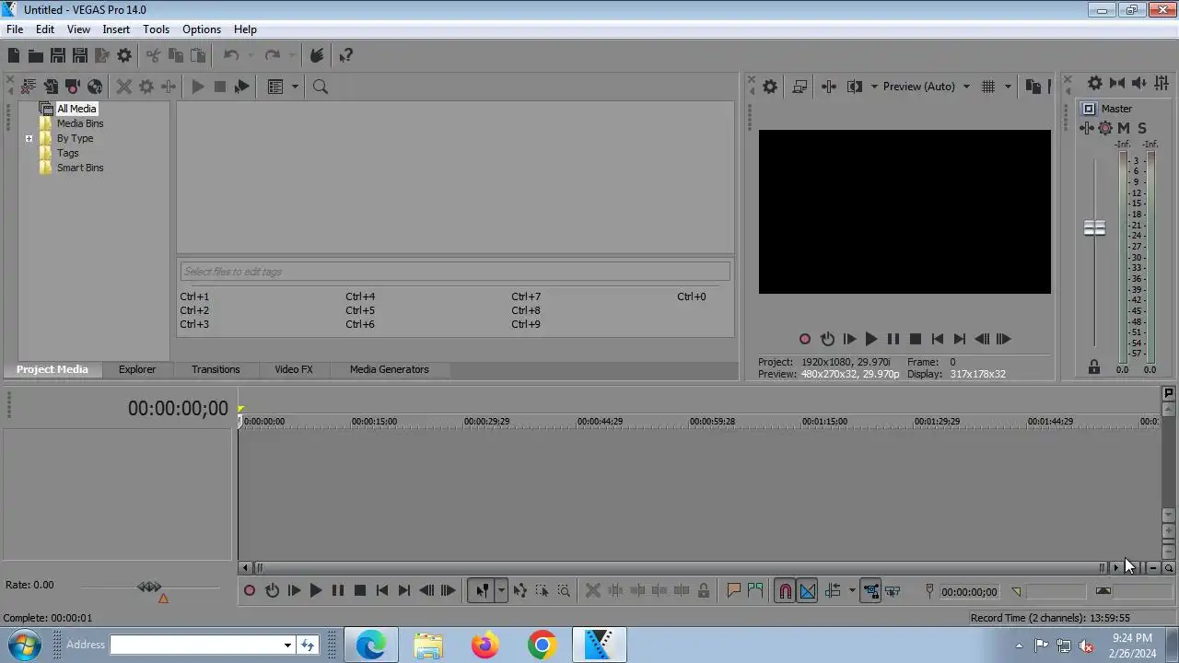The image size is (1179, 663).
Task: Click the Downmix Output icon
Action: click(x=1117, y=83)
